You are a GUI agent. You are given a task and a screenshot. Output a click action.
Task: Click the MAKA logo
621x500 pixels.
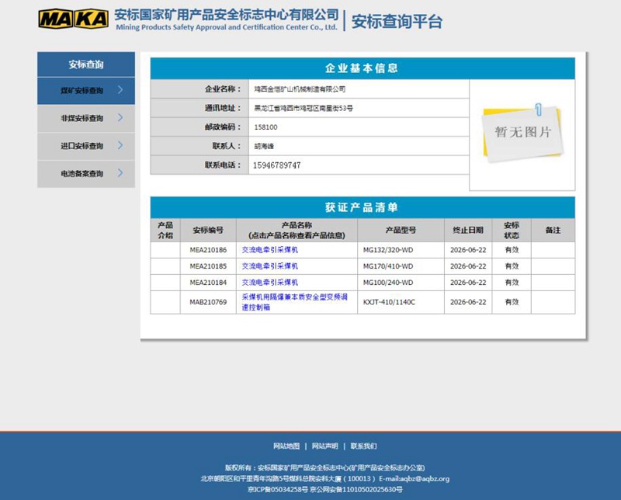[73, 19]
